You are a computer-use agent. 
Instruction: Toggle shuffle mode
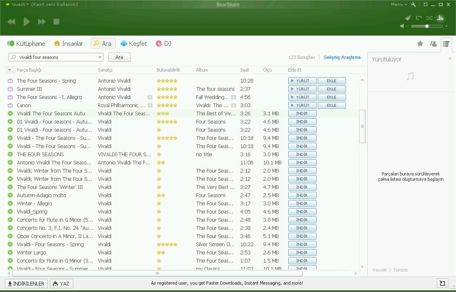pyautogui.click(x=429, y=18)
